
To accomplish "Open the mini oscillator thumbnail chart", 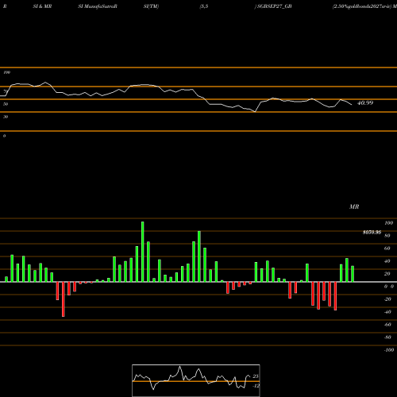I will tap(196, 380).
